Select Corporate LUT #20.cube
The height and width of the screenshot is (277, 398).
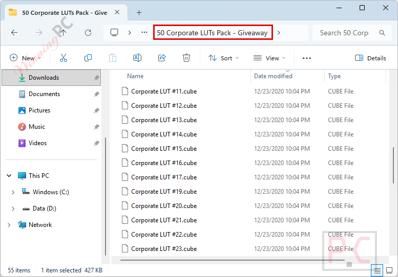point(164,206)
